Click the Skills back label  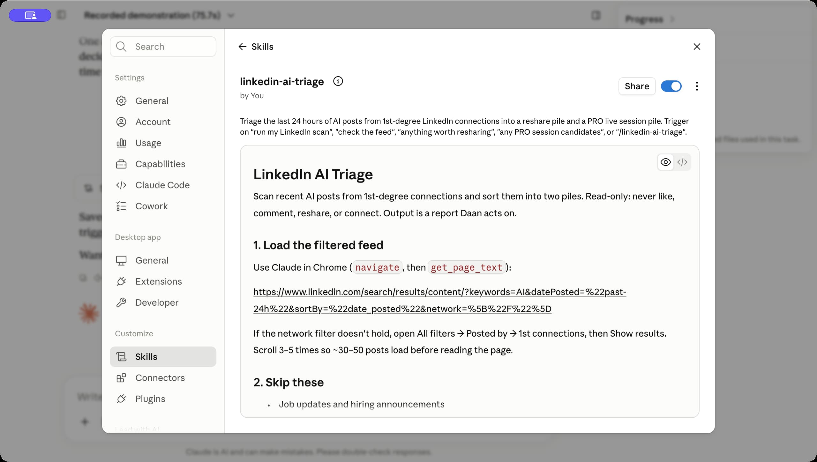[262, 47]
